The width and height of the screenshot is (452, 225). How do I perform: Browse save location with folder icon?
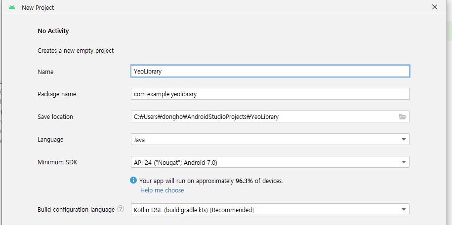(x=403, y=116)
